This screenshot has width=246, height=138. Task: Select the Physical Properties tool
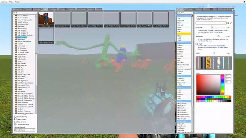click(184, 65)
